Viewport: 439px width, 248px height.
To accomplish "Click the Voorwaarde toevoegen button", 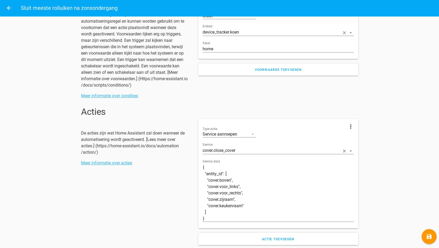I will pos(278,70).
